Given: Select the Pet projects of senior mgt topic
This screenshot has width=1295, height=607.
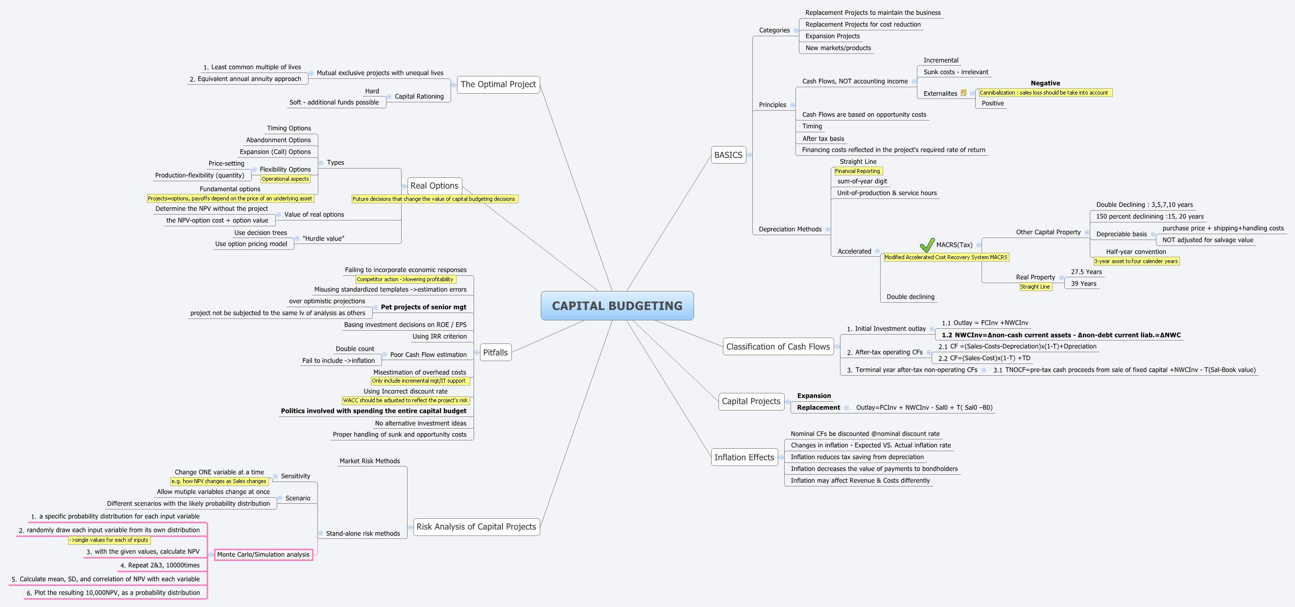Looking at the screenshot, I should pos(423,307).
